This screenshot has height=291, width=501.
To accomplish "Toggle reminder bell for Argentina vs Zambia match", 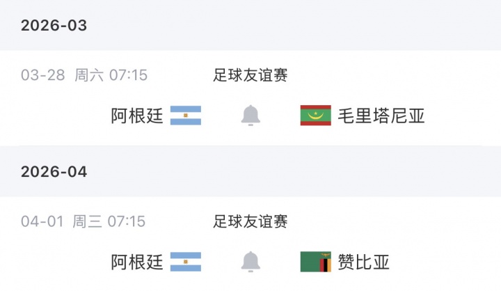I will [x=251, y=262].
